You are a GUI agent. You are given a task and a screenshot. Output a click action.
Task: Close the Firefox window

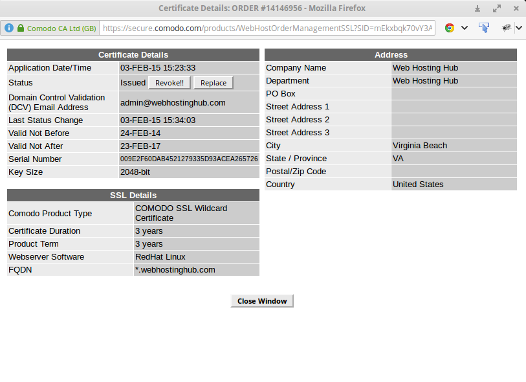click(x=516, y=8)
